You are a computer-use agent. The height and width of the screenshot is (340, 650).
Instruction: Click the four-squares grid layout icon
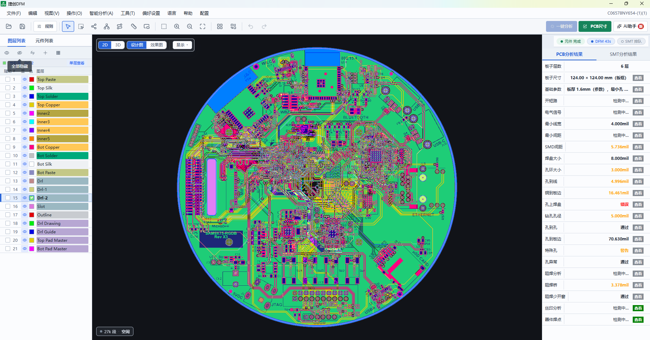[220, 26]
